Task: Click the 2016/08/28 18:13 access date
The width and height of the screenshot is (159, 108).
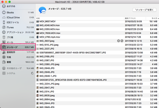Action: [134, 95]
